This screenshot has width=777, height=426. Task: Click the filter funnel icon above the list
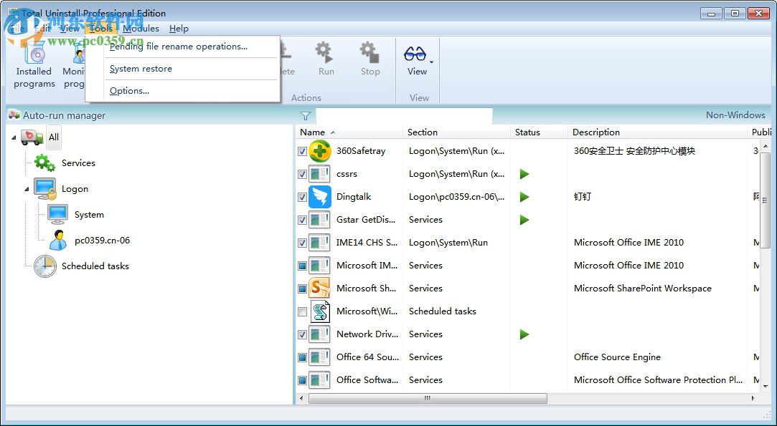coord(306,115)
